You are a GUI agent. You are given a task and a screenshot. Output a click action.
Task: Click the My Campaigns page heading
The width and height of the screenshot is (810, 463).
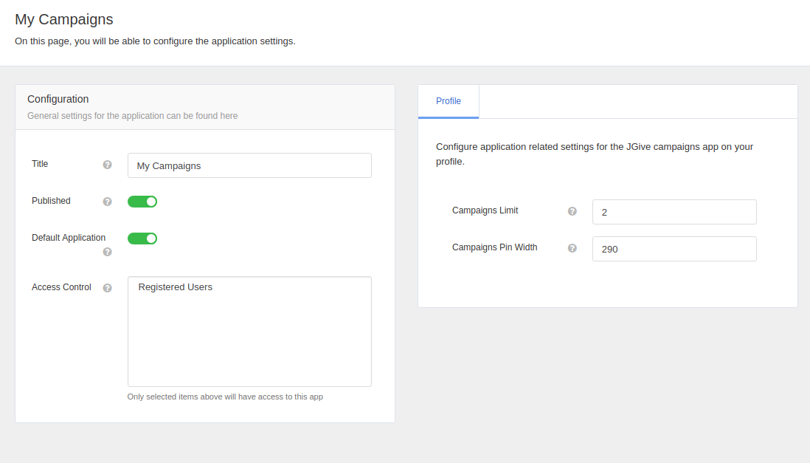tap(64, 19)
